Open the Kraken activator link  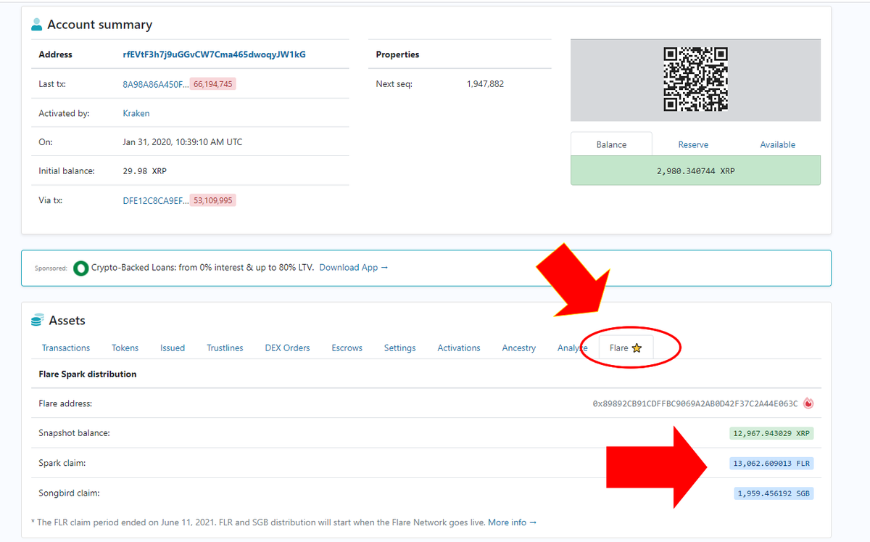coord(136,112)
